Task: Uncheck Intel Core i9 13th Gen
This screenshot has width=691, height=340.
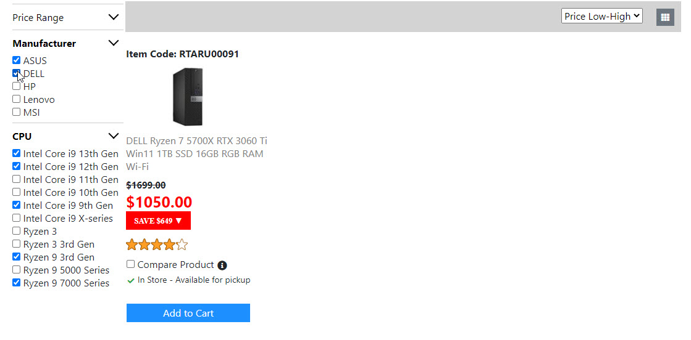Action: [17, 153]
